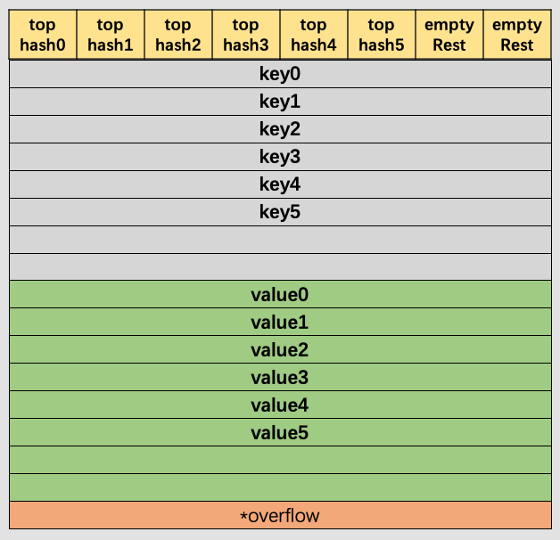Select the top hash5 cell
The width and height of the screenshot is (560, 540).
[x=382, y=36]
